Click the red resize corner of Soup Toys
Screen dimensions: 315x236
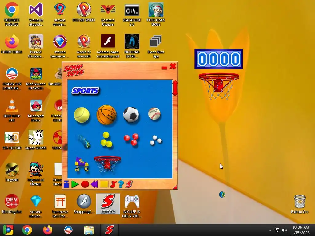175,187
